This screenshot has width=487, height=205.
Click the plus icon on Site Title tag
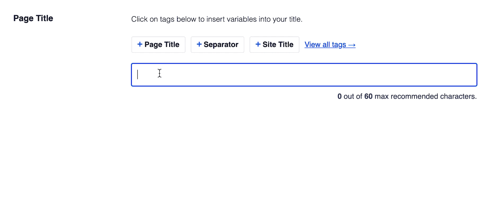258,44
